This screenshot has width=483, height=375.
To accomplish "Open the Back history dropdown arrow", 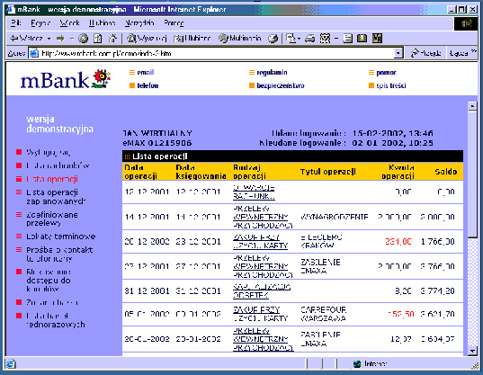I will (x=49, y=39).
